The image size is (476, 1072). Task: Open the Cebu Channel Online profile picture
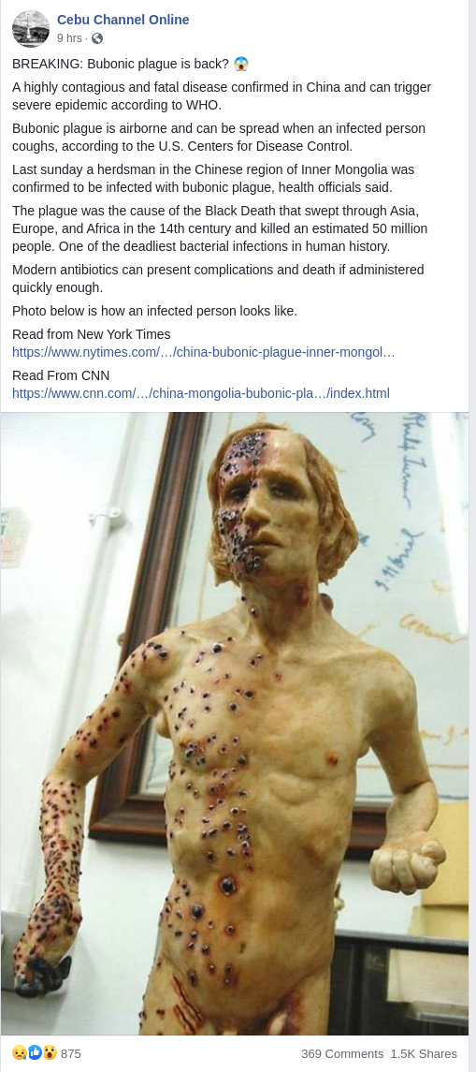pyautogui.click(x=31, y=29)
